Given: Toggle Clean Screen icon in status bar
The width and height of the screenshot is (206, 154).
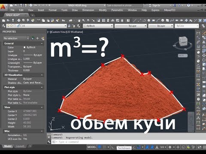Looking at the screenshot, I should pos(199,147).
